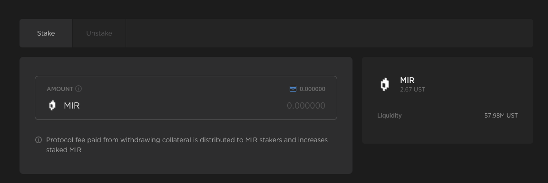The width and height of the screenshot is (548, 183).
Task: Select the MIR heading in the info card
Action: 407,81
